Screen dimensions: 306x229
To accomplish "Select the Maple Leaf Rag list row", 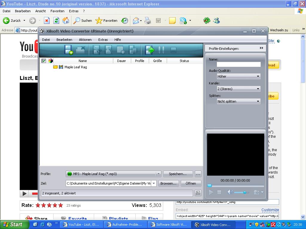I will pyautogui.click(x=121, y=67).
